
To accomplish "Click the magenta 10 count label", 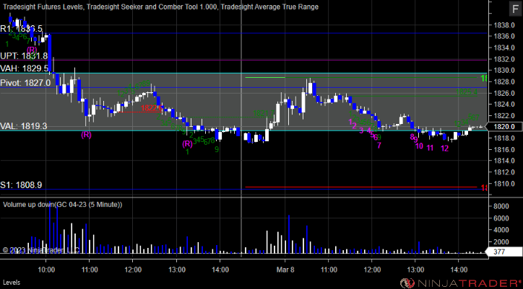I will pyautogui.click(x=419, y=146).
